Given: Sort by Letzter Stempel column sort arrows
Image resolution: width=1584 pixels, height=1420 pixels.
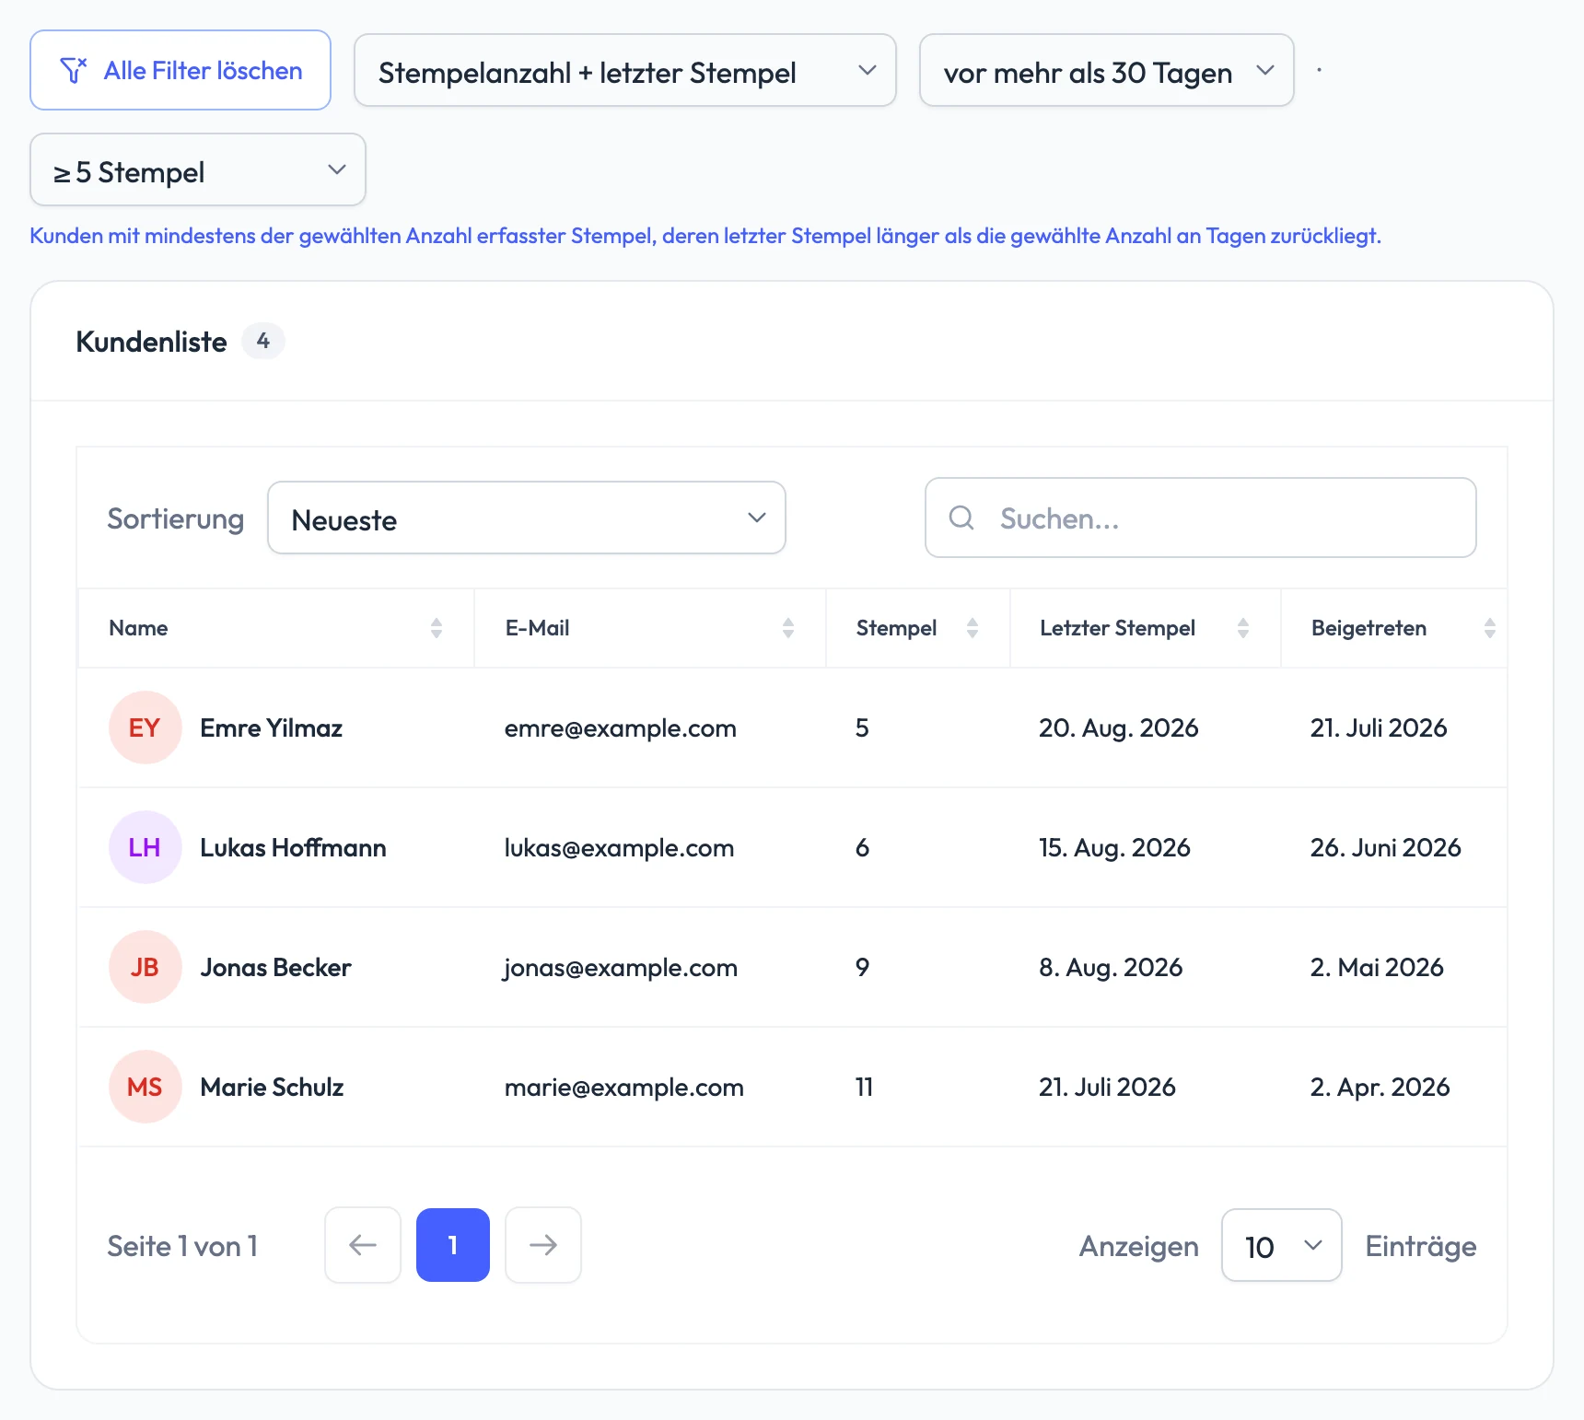Looking at the screenshot, I should pos(1243,628).
